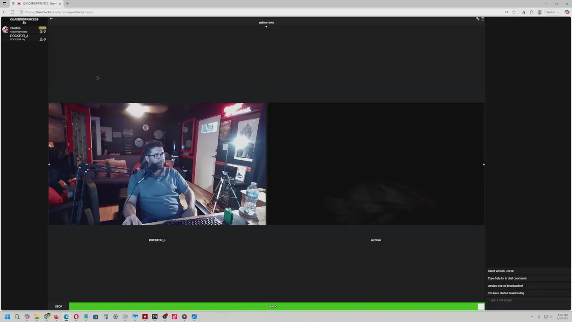Viewport: 572px width, 322px height.
Task: Open the Photos app in the taskbar
Action: point(194,317)
